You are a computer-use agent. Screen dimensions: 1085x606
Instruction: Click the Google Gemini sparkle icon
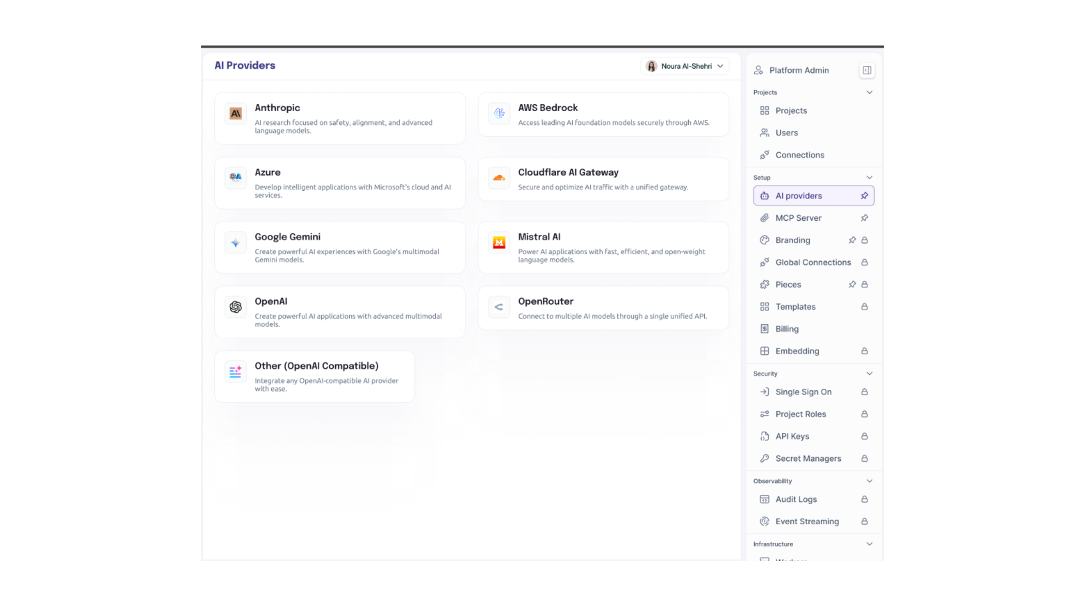point(235,243)
